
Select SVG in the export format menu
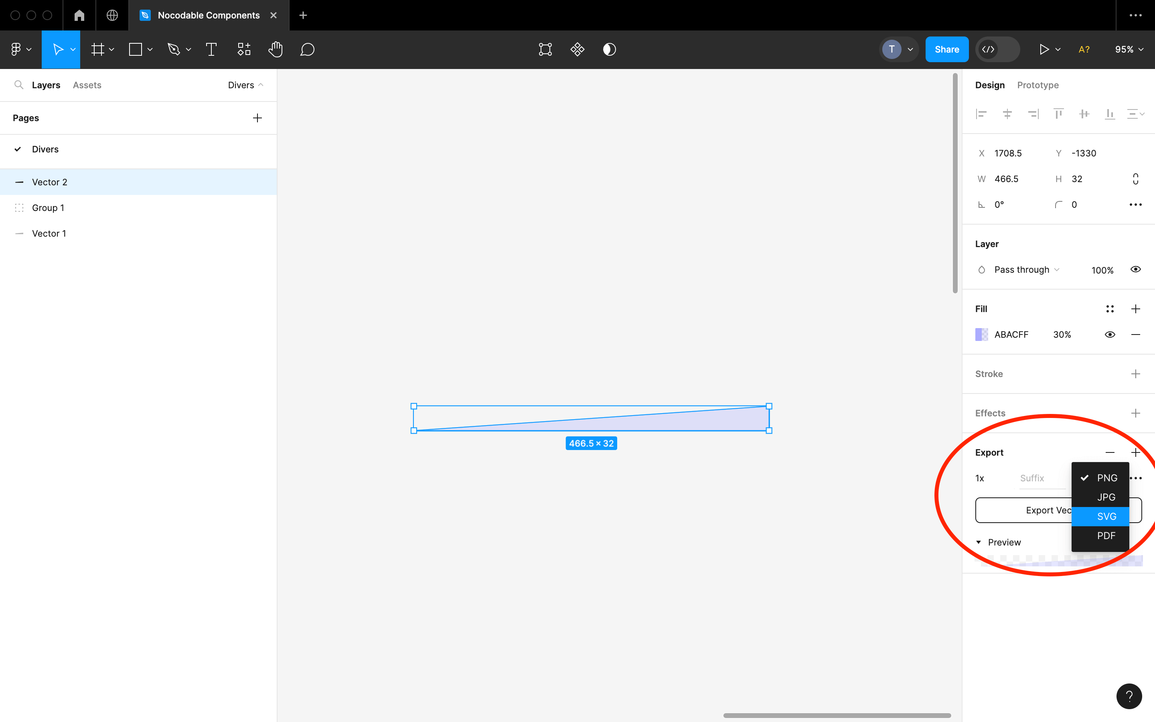1107,516
